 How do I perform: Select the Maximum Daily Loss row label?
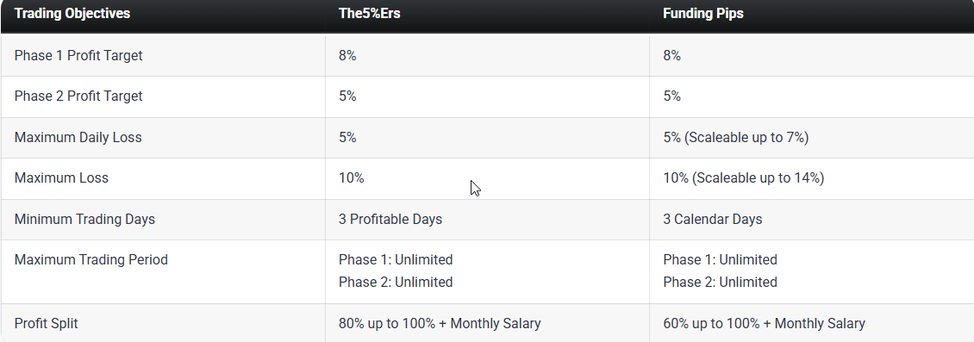78,137
